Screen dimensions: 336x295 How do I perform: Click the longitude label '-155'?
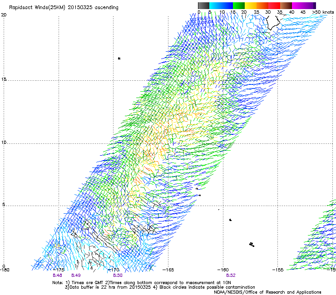tap(278, 270)
